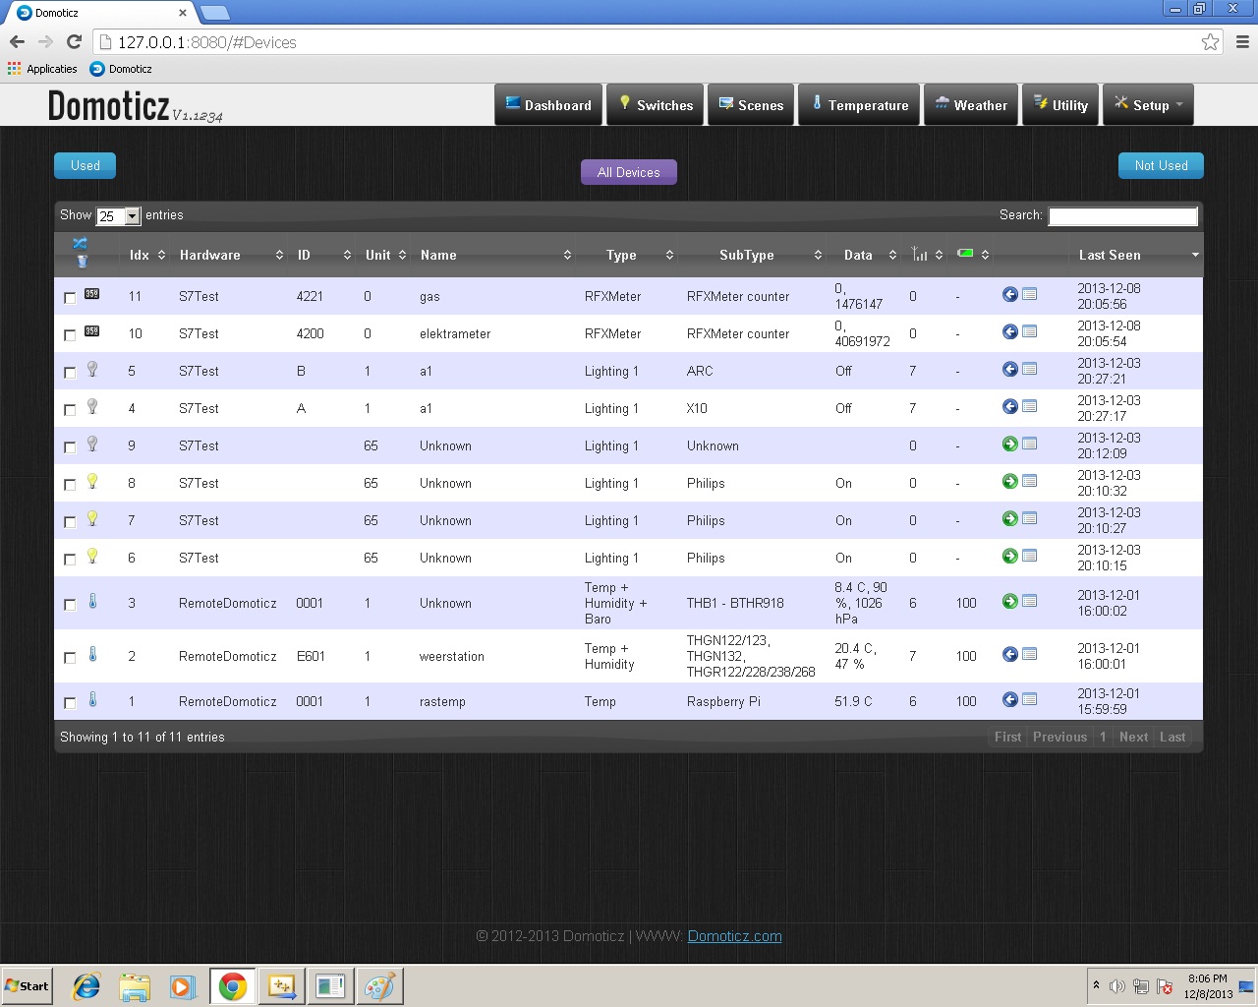The width and height of the screenshot is (1258, 1007).
Task: Click the table Search input field
Action: (x=1122, y=216)
